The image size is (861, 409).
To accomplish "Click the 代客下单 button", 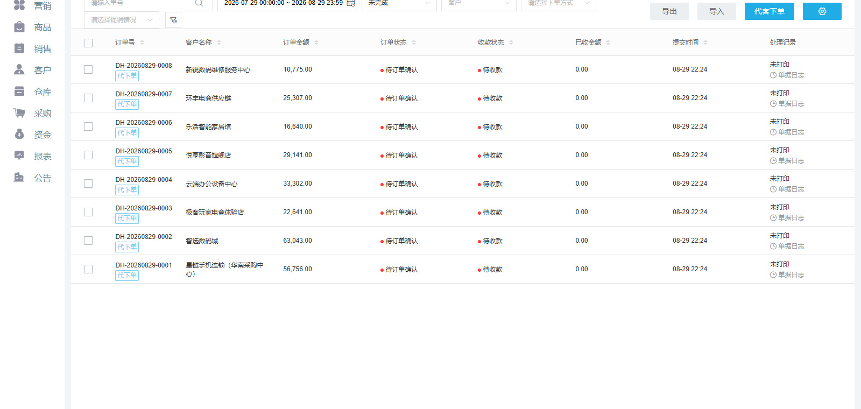I will point(770,11).
